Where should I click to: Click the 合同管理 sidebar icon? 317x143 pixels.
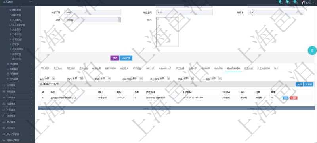point(4,85)
